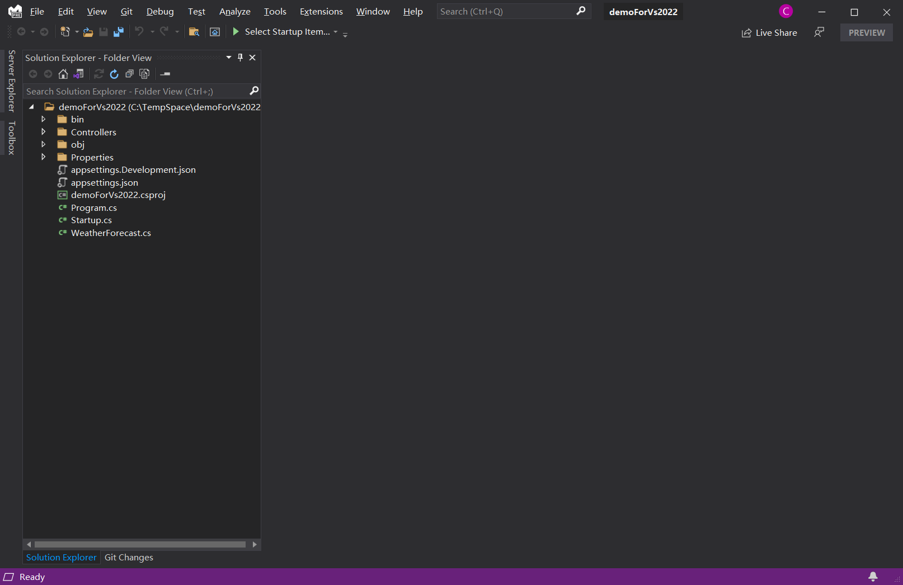This screenshot has height=585, width=903.
Task: Open the Undo history dropdown arrow
Action: (152, 32)
